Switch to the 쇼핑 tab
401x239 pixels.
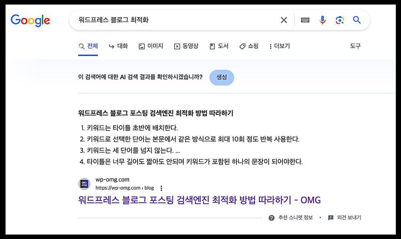[249, 46]
